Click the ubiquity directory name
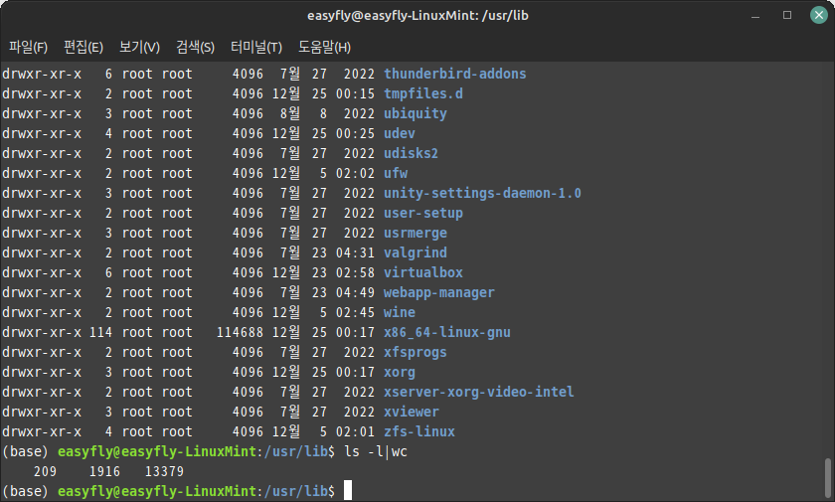The image size is (835, 502). pos(416,113)
